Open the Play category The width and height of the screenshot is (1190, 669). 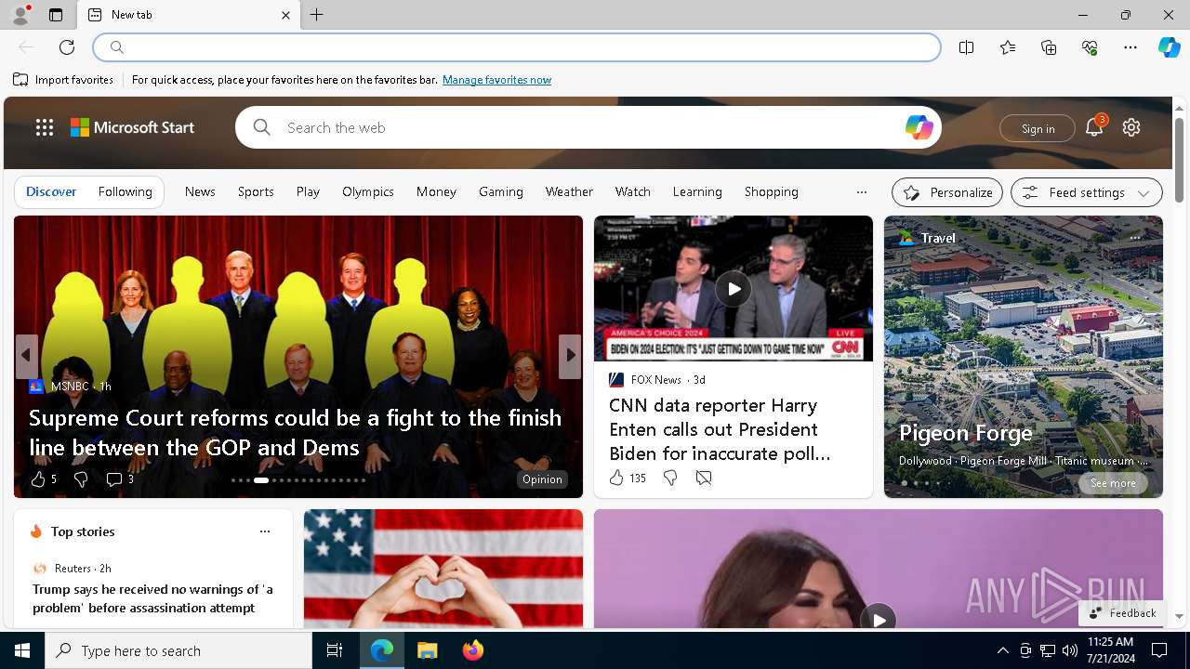[308, 191]
